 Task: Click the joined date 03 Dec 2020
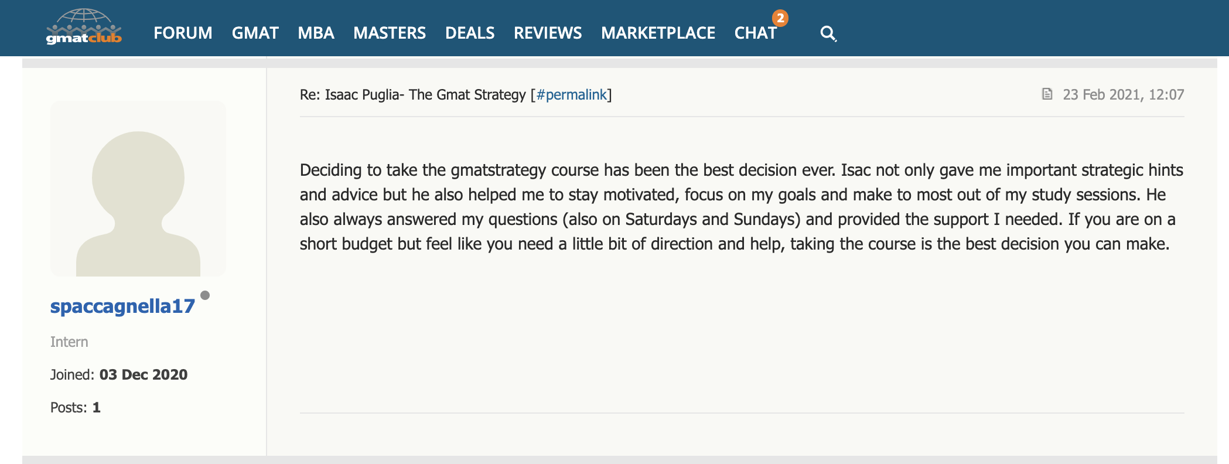point(144,374)
